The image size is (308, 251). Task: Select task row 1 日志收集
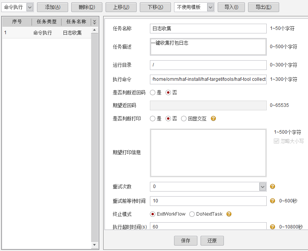[x=47, y=33]
